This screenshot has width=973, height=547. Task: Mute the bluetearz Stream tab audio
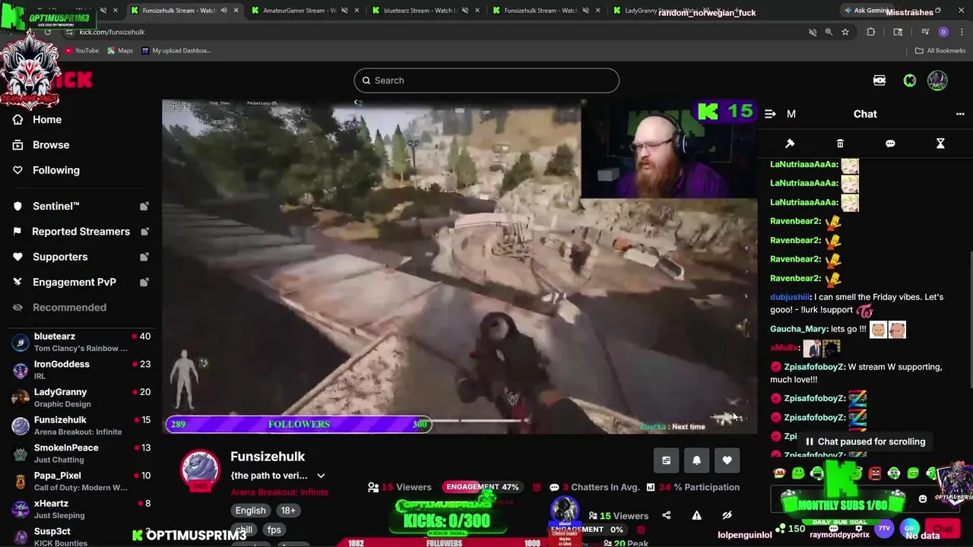(464, 11)
